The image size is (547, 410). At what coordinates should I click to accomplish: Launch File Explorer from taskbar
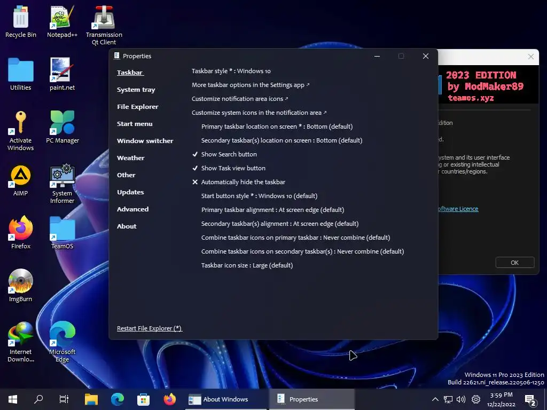pos(91,399)
